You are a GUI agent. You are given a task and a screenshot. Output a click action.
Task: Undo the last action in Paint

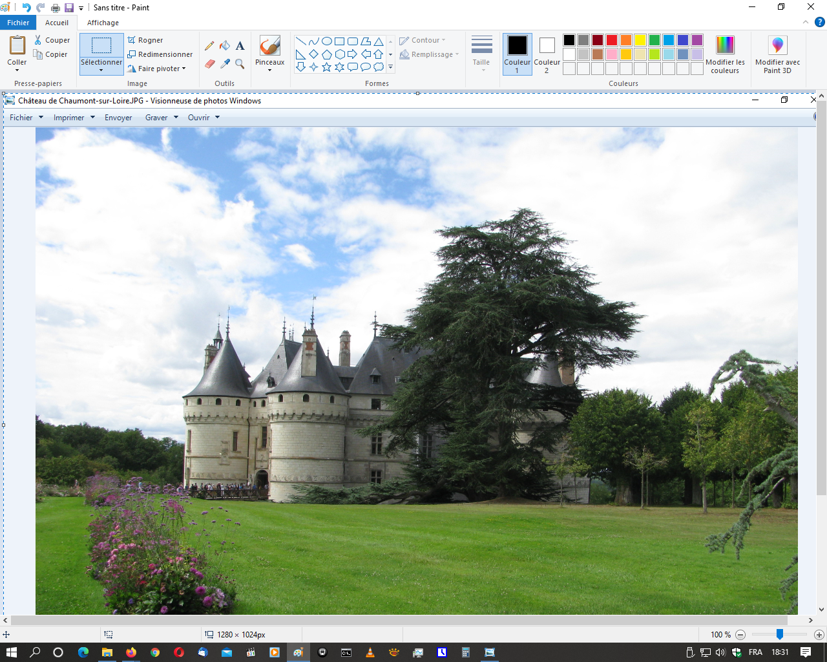26,8
